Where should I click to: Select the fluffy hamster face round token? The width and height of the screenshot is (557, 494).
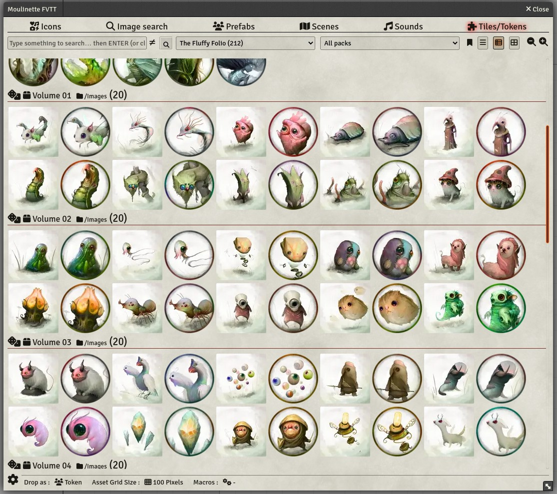click(x=397, y=308)
